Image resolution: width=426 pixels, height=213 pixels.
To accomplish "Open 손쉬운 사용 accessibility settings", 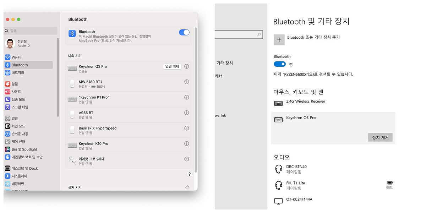I will (28, 134).
